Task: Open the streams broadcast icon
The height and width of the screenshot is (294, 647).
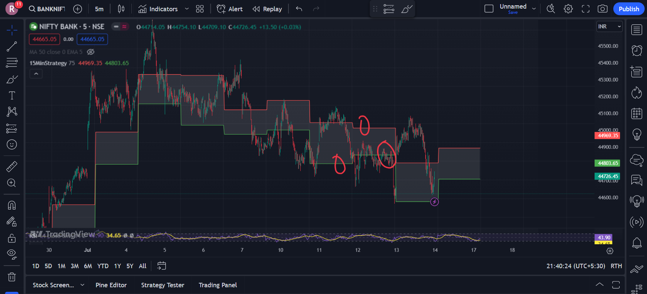Action: 637,222
